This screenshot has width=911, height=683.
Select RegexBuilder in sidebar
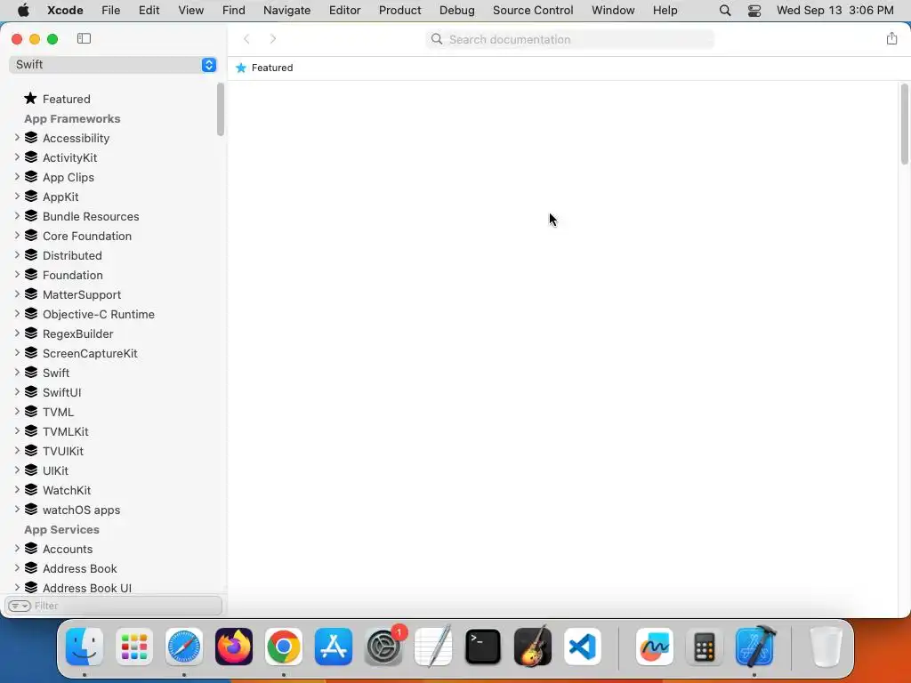(x=78, y=334)
